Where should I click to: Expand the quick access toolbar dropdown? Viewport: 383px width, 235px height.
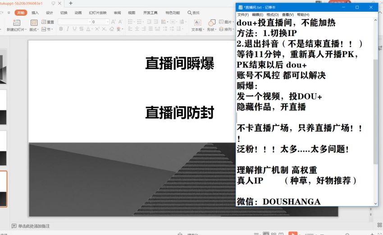point(9,13)
